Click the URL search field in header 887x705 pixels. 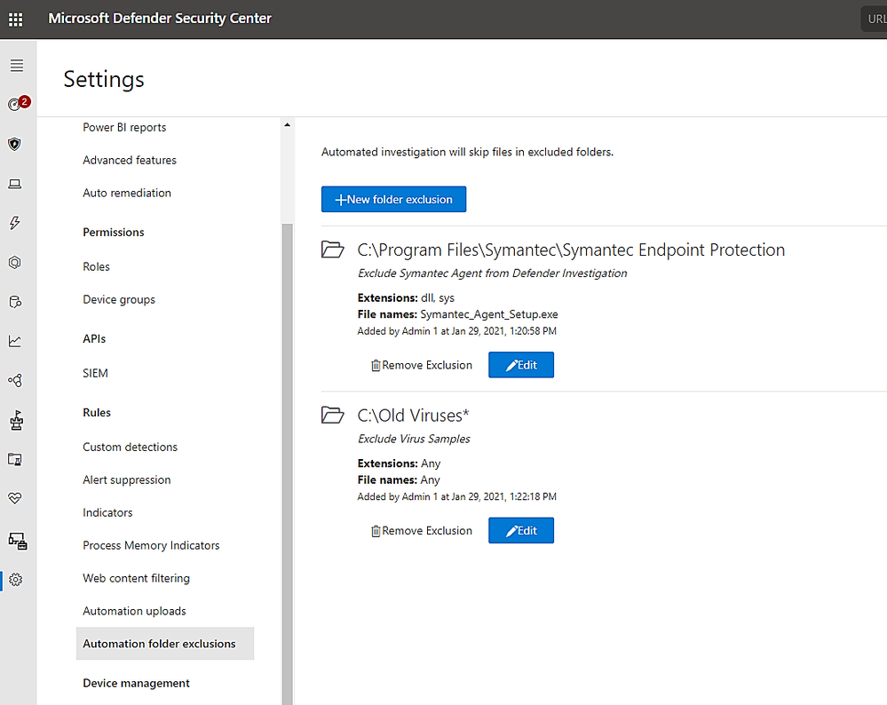[874, 19]
